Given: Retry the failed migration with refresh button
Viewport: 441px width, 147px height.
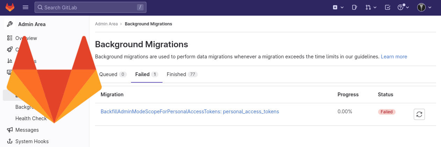Looking at the screenshot, I should pyautogui.click(x=419, y=114).
